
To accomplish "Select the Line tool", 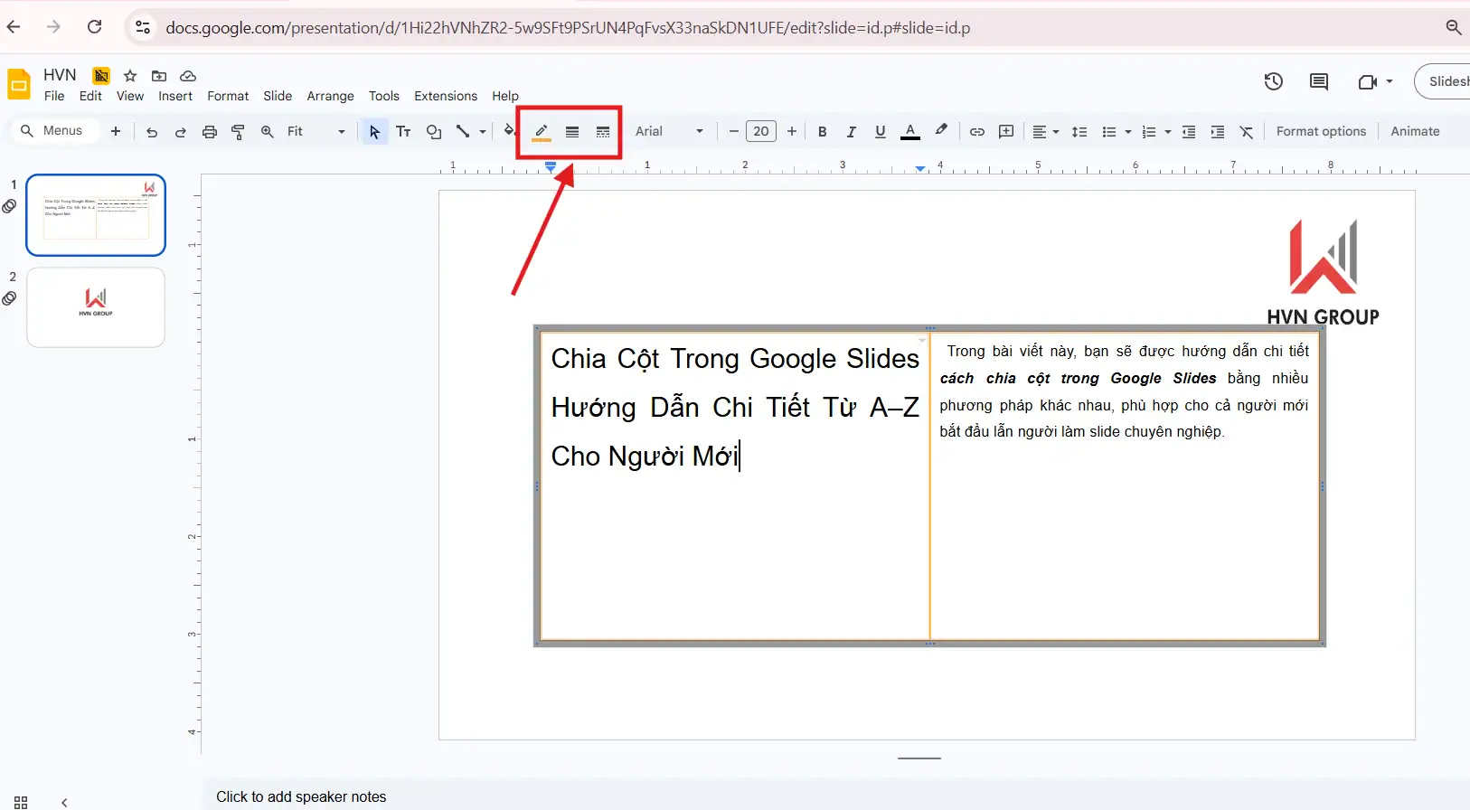I will click(463, 132).
